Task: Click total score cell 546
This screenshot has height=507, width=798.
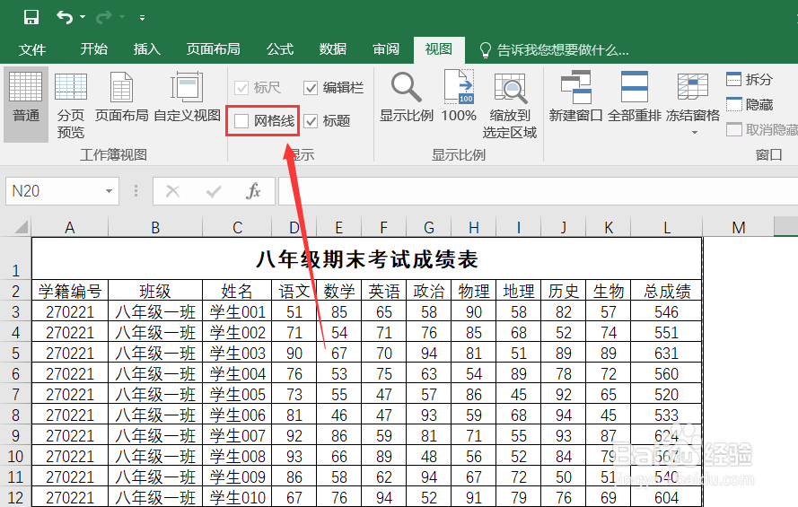Action: click(x=666, y=311)
